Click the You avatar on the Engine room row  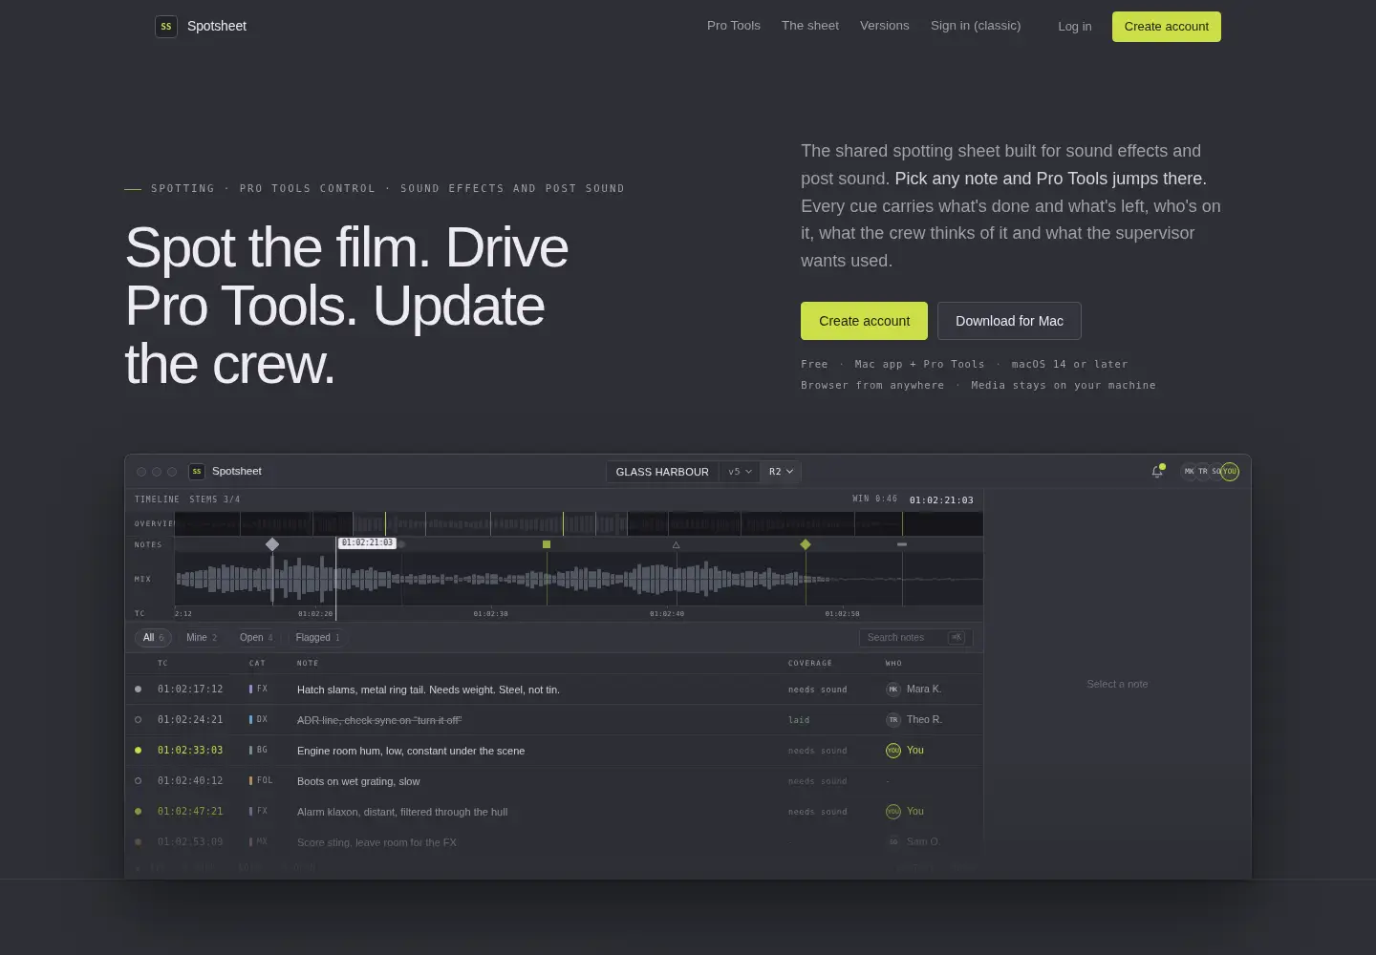(893, 751)
